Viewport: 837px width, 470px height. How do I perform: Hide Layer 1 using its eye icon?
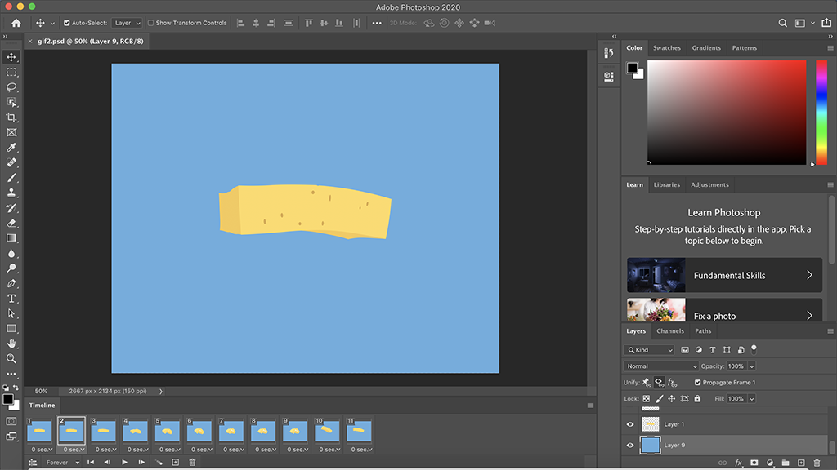[x=629, y=424]
